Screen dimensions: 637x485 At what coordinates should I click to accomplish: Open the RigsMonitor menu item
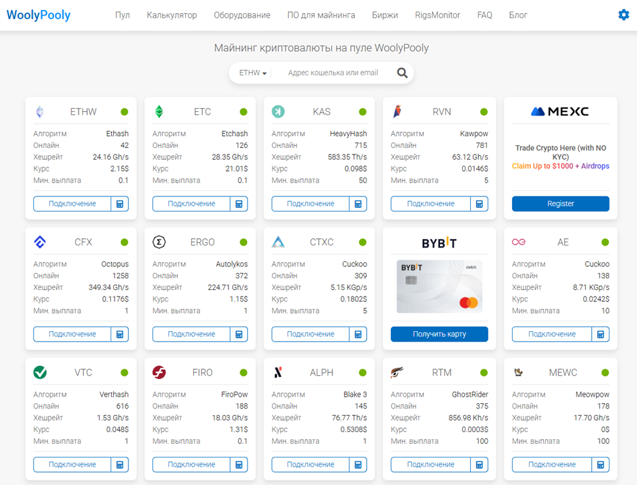tap(437, 15)
